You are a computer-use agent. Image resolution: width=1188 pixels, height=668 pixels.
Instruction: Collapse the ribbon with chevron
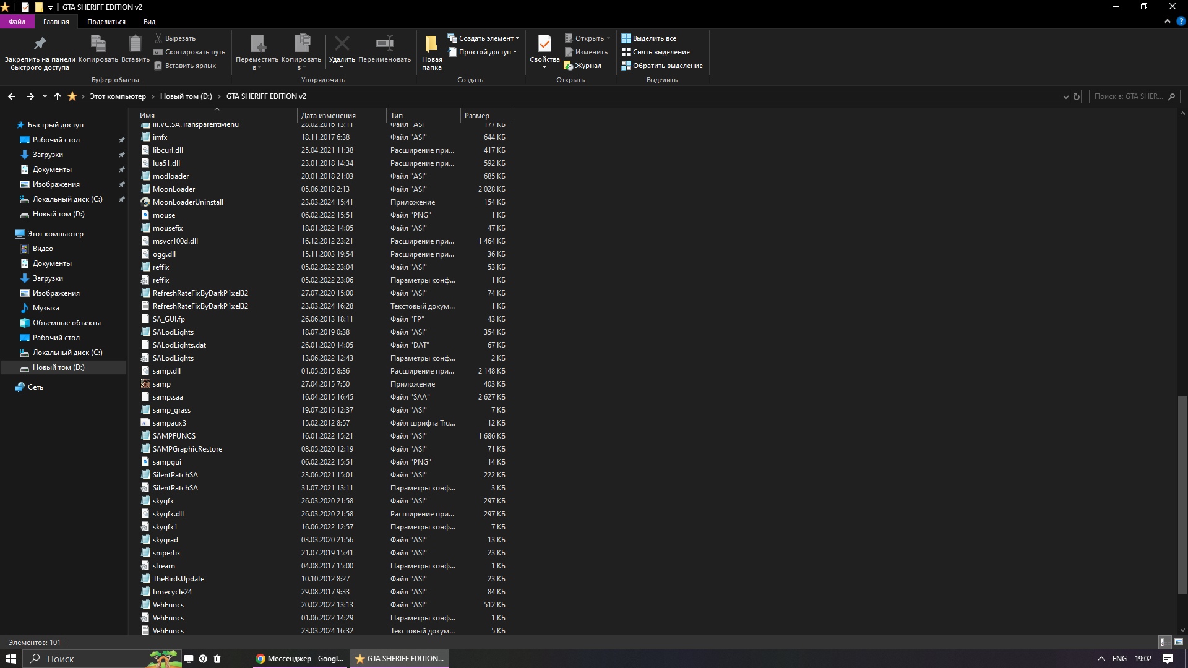pos(1167,21)
